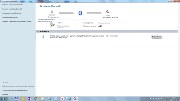Open Открыть настройки Bluetooth
The width and height of the screenshot is (180, 101).
pyautogui.click(x=12, y=13)
